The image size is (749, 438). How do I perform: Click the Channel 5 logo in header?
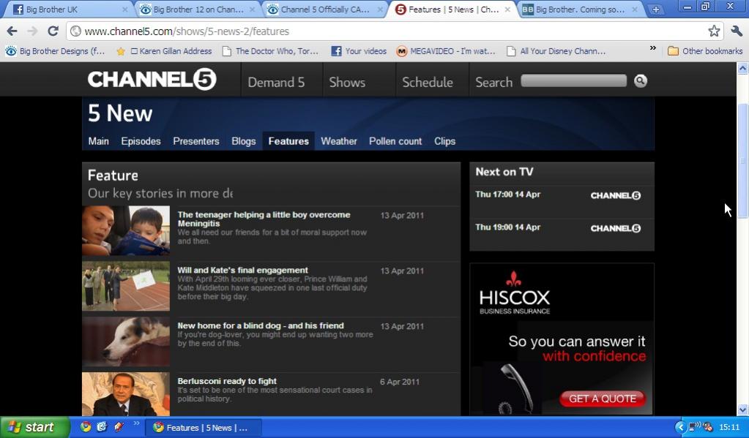pos(152,80)
